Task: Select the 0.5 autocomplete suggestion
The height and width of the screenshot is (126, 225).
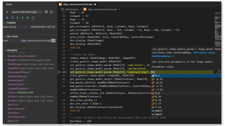Action: (x=157, y=76)
